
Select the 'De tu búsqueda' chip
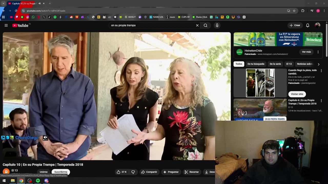click(256, 64)
